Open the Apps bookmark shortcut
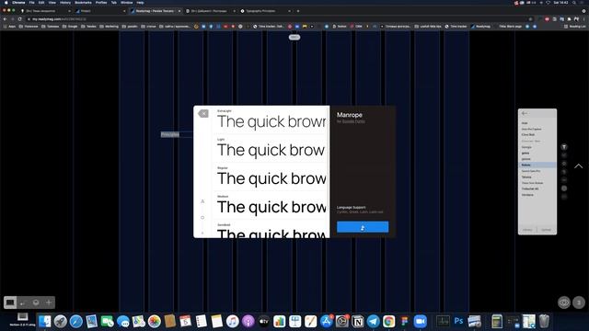The image size is (589, 331). 9,27
